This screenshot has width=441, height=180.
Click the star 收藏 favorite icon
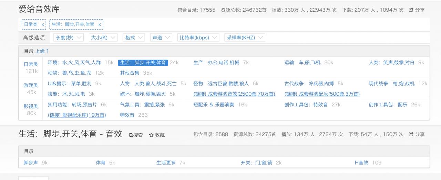click(157, 135)
